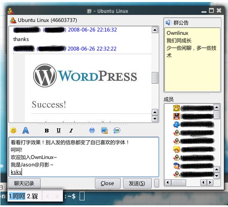Click the chat history scrollbar thumb
The width and height of the screenshot is (228, 207).
[x=155, y=78]
